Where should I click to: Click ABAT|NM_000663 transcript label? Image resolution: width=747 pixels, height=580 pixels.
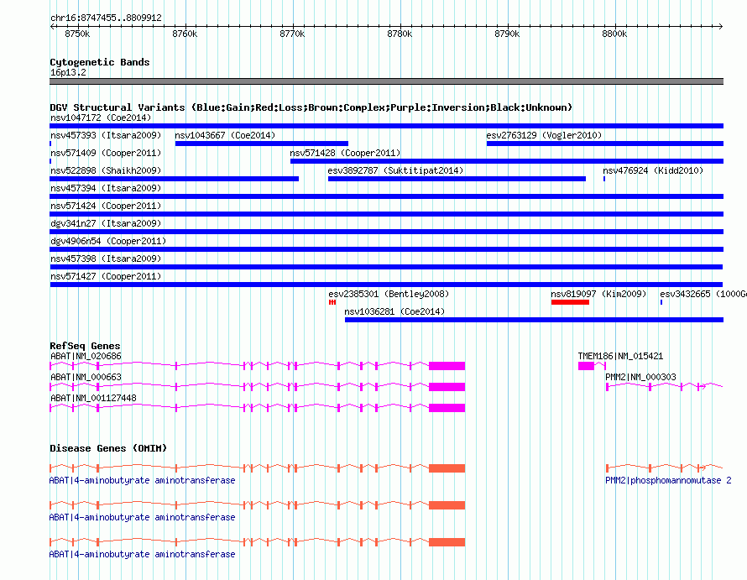click(x=86, y=377)
